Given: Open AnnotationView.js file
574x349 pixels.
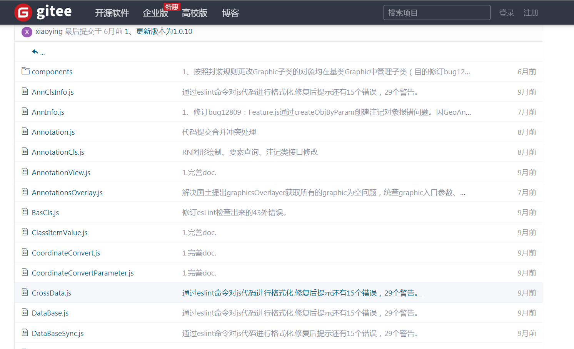Looking at the screenshot, I should [61, 173].
